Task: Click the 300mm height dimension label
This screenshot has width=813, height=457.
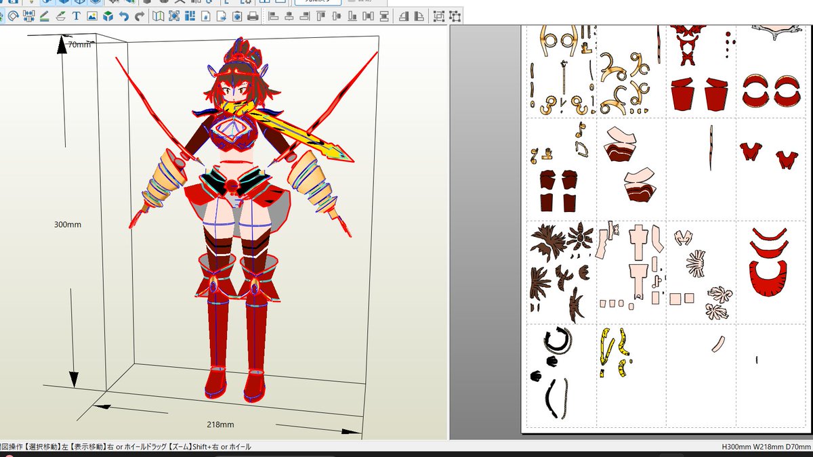Action: click(x=67, y=224)
